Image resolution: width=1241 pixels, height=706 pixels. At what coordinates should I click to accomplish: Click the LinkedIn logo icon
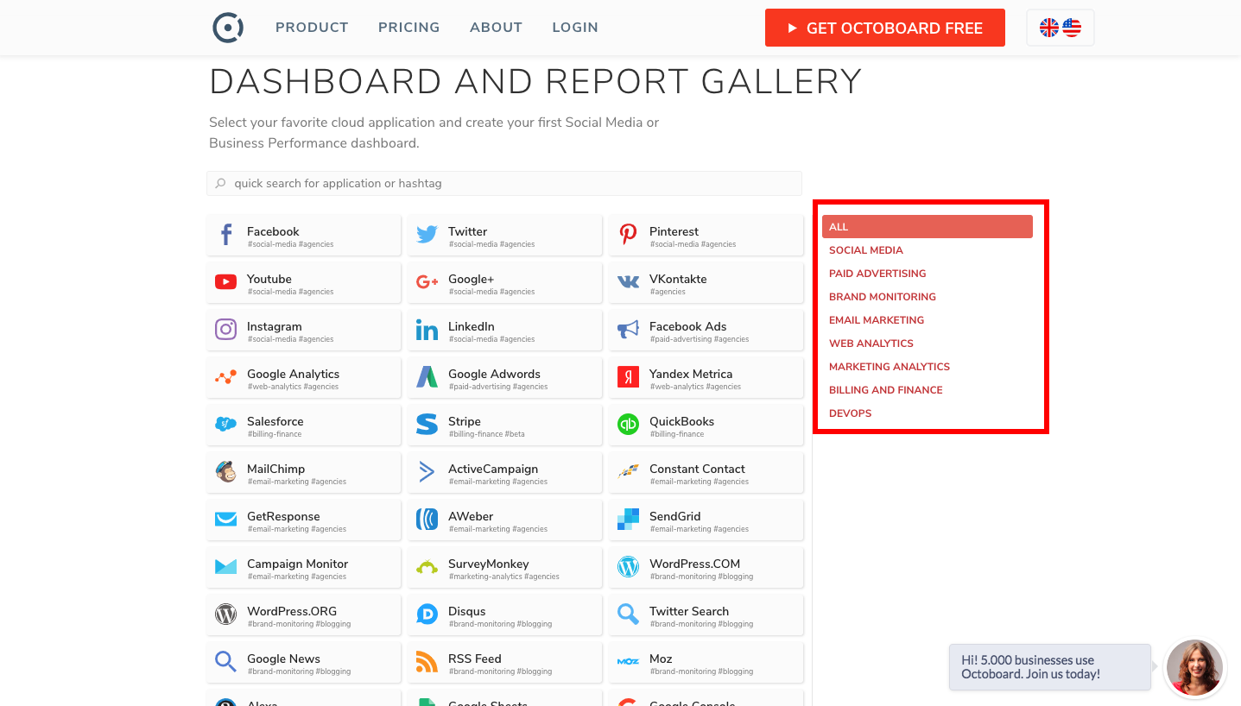click(x=427, y=330)
